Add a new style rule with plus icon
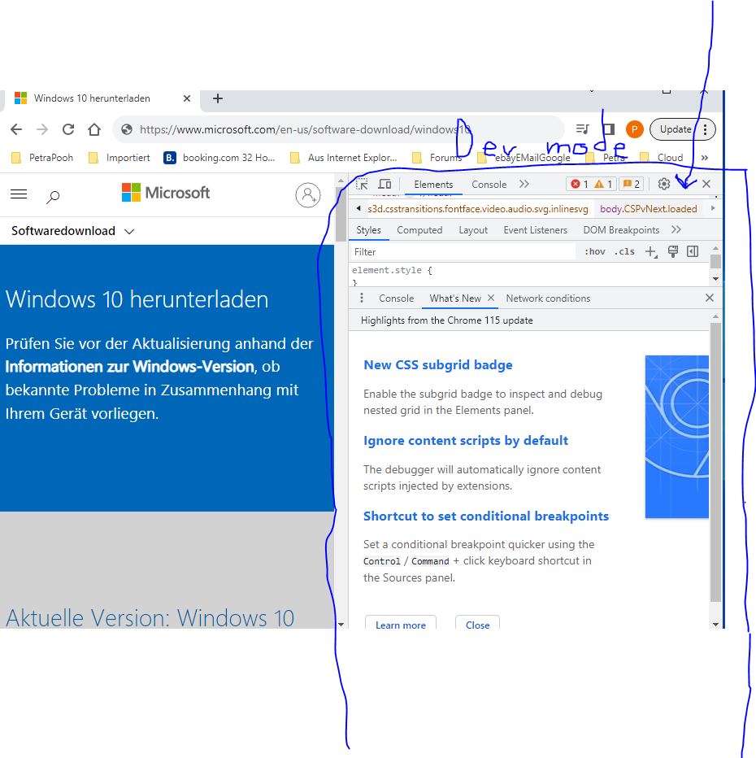Viewport: 756px width, 758px height. [651, 252]
